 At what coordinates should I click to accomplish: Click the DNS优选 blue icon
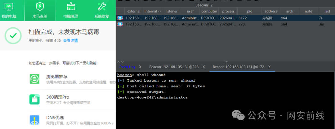coord(34,120)
